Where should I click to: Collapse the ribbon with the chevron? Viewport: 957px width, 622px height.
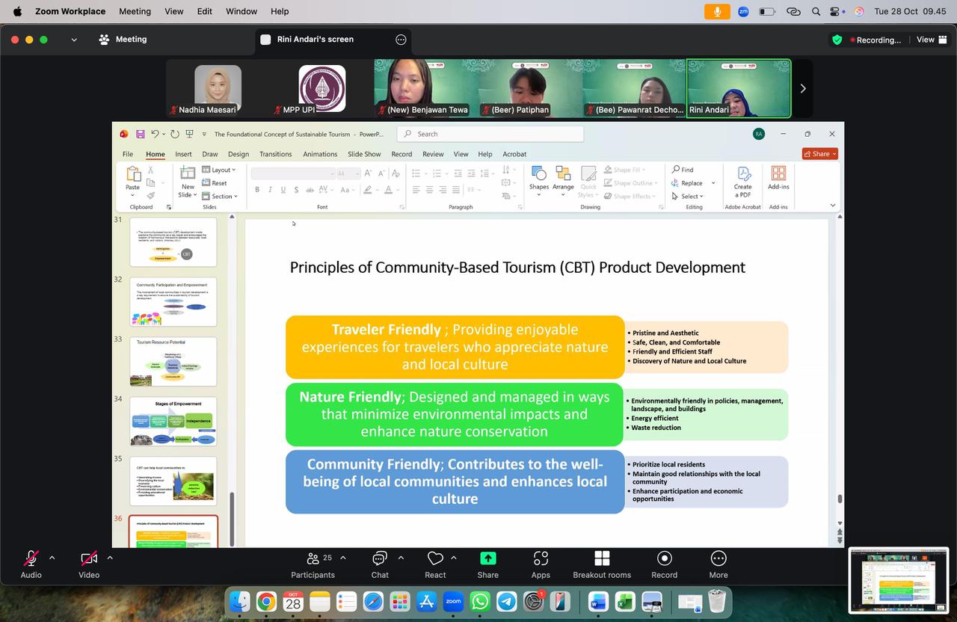pyautogui.click(x=833, y=205)
